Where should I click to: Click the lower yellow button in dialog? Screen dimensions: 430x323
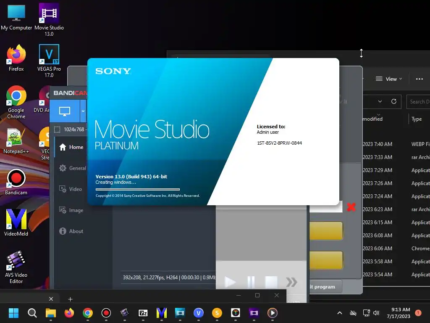326,260
